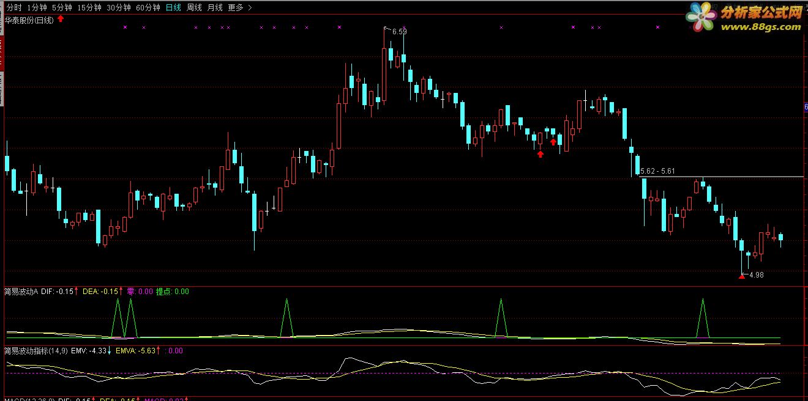
Task: Click the 5.62 - 5.61 gap label
Action: coord(657,171)
